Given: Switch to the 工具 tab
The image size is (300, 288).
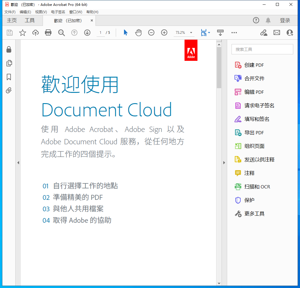Looking at the screenshot, I should coord(29,20).
